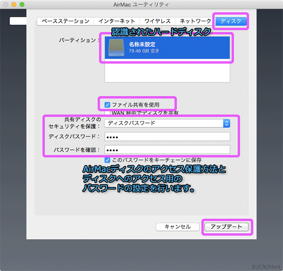Screen dimensions: 283x271
Task: Minimize the AirMac ユーティリティ window
Action: click(14, 4)
